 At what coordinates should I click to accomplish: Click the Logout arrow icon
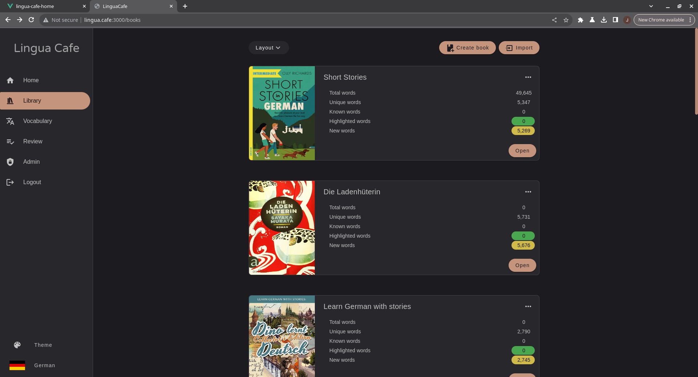(x=10, y=182)
